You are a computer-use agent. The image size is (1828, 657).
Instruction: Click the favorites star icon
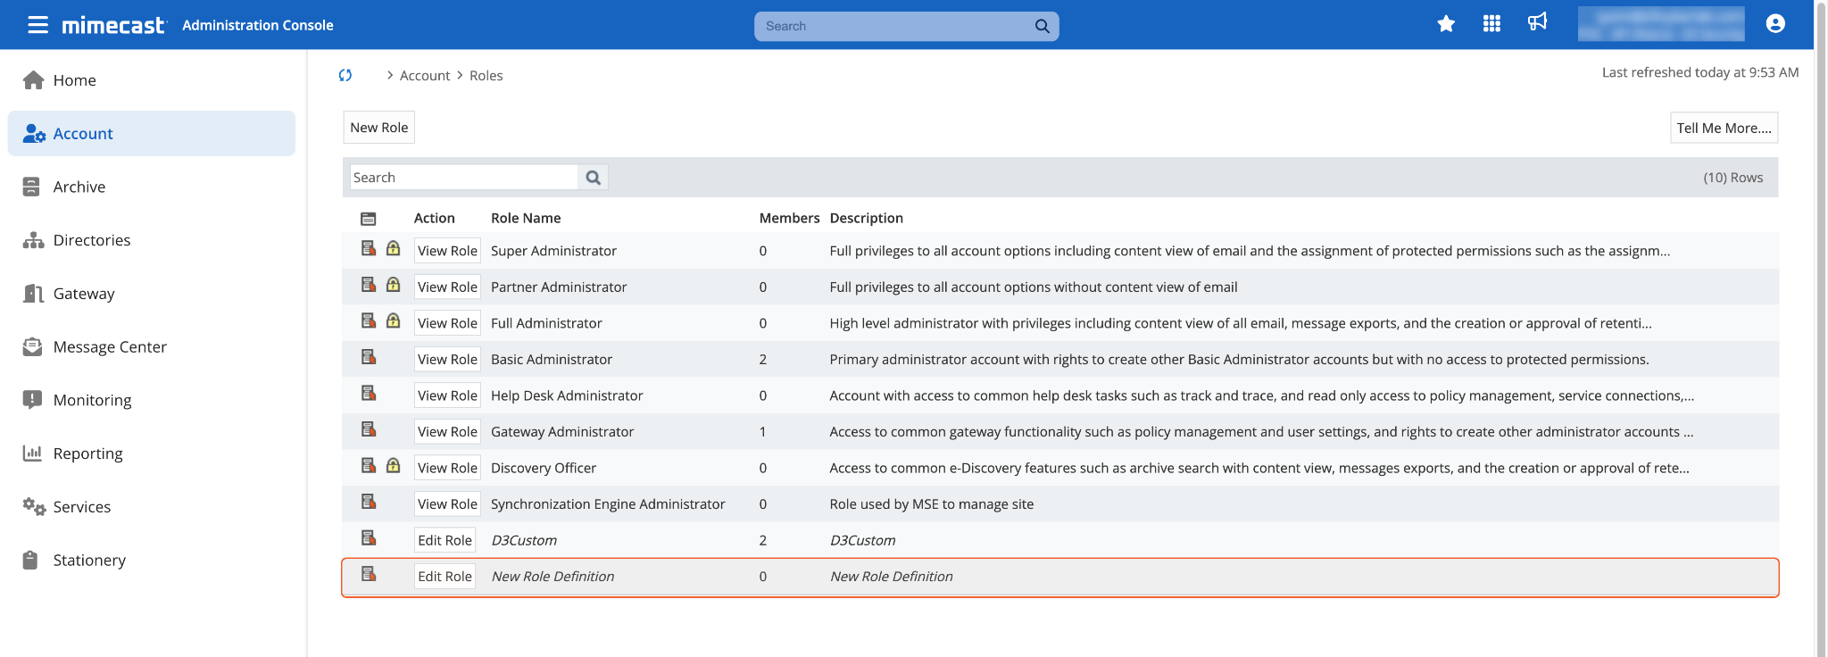(x=1446, y=24)
